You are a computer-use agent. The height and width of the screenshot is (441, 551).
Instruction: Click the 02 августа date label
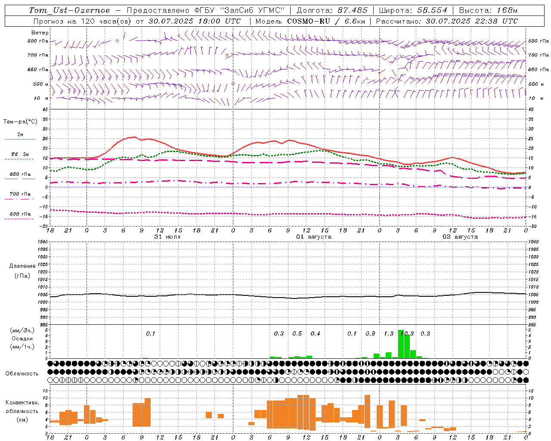(460, 237)
